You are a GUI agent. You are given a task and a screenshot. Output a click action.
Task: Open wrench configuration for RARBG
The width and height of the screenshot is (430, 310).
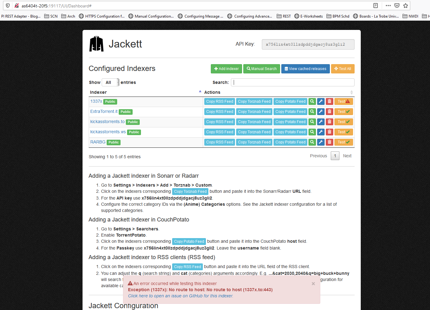coord(321,142)
